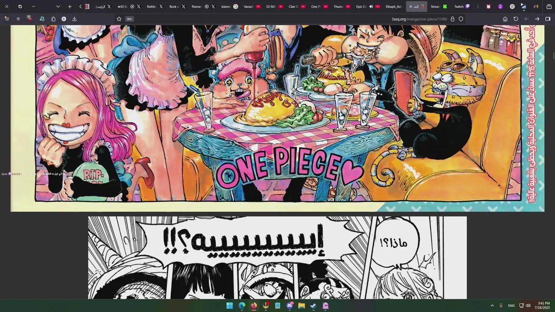Viewport: 555px width, 312px height.
Task: Switch to the Rock tab
Action: click(x=176, y=6)
